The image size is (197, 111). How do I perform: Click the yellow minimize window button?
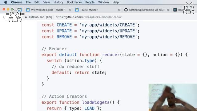click(8, 9)
